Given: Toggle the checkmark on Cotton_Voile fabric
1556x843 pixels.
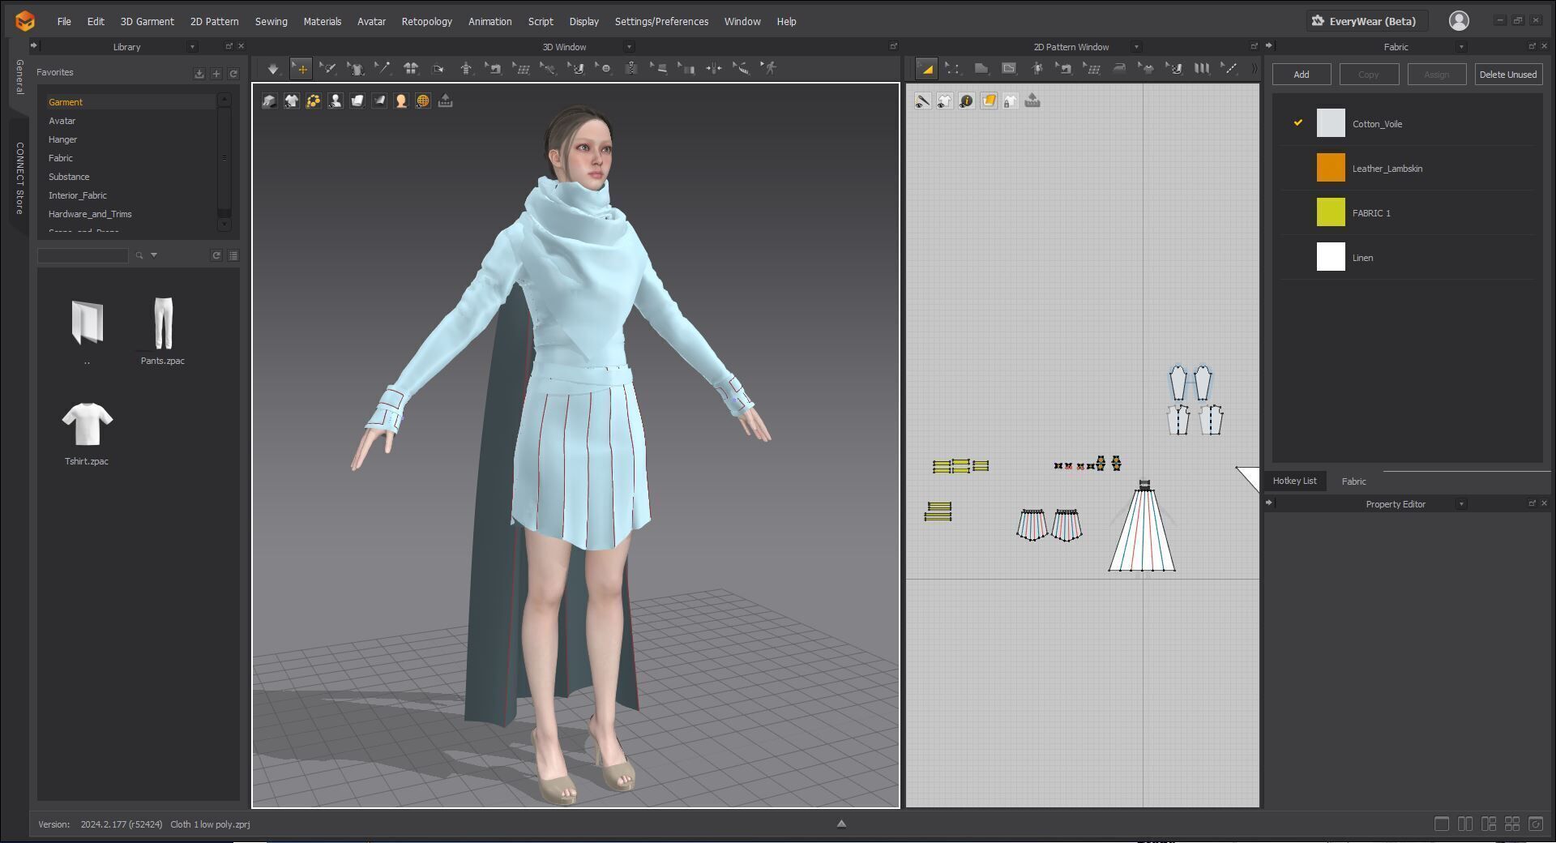Looking at the screenshot, I should tap(1298, 122).
